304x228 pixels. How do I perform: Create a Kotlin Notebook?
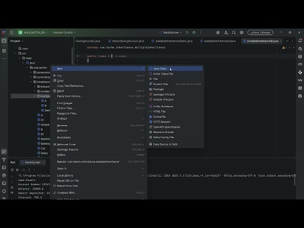tap(175, 106)
